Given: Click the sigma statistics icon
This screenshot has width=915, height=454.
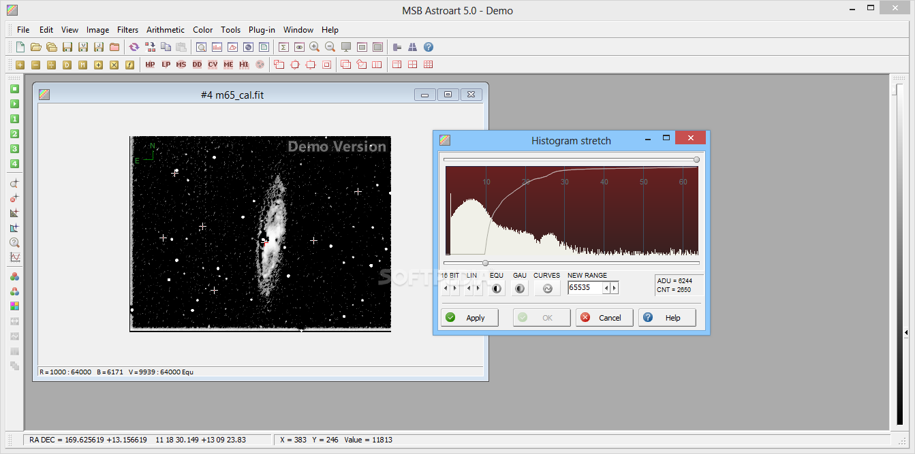Looking at the screenshot, I should [x=283, y=47].
